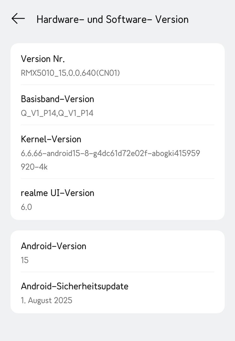Open the Basisband-Version entry label
The width and height of the screenshot is (235, 341).
57,99
